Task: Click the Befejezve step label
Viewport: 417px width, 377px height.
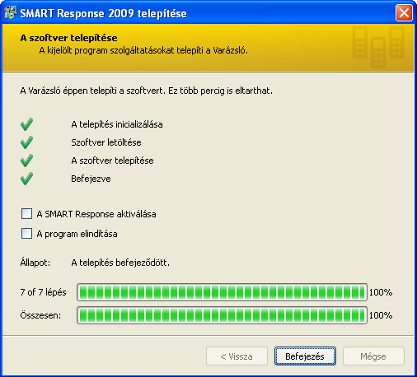Action: (x=91, y=179)
